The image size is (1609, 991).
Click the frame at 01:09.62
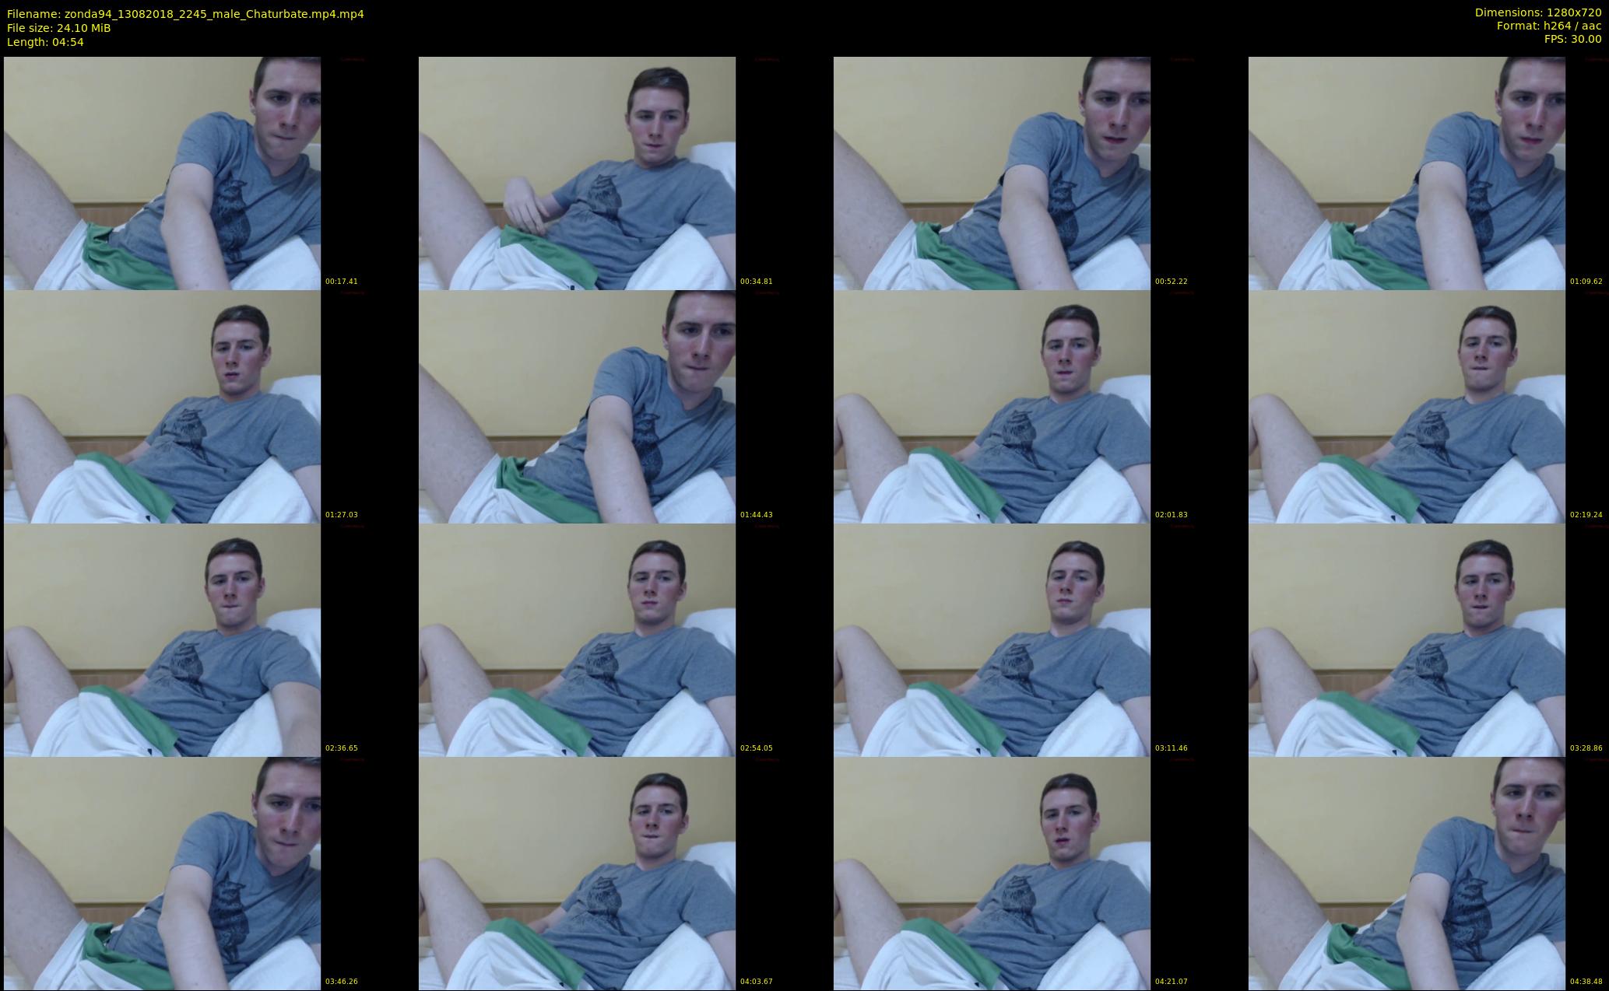pos(1407,173)
